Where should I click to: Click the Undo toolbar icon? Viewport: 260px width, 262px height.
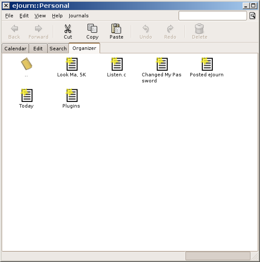[146, 29]
